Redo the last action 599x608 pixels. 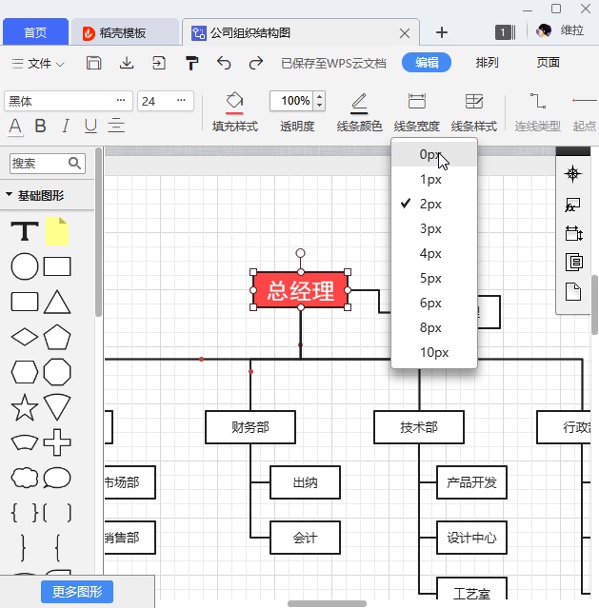(256, 63)
